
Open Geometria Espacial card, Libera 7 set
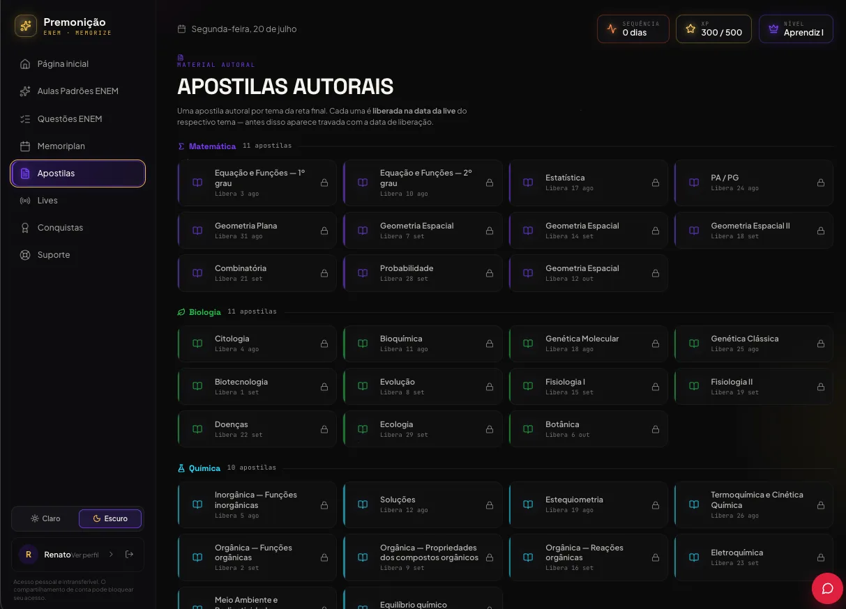point(423,231)
